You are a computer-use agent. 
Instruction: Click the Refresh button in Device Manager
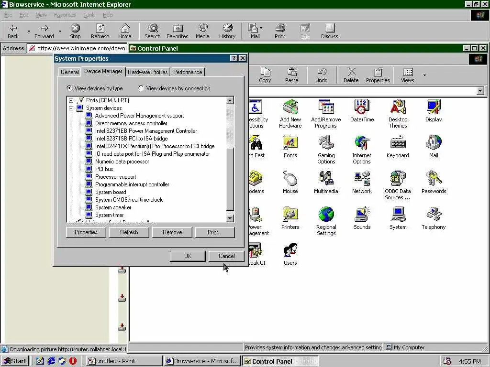click(129, 233)
